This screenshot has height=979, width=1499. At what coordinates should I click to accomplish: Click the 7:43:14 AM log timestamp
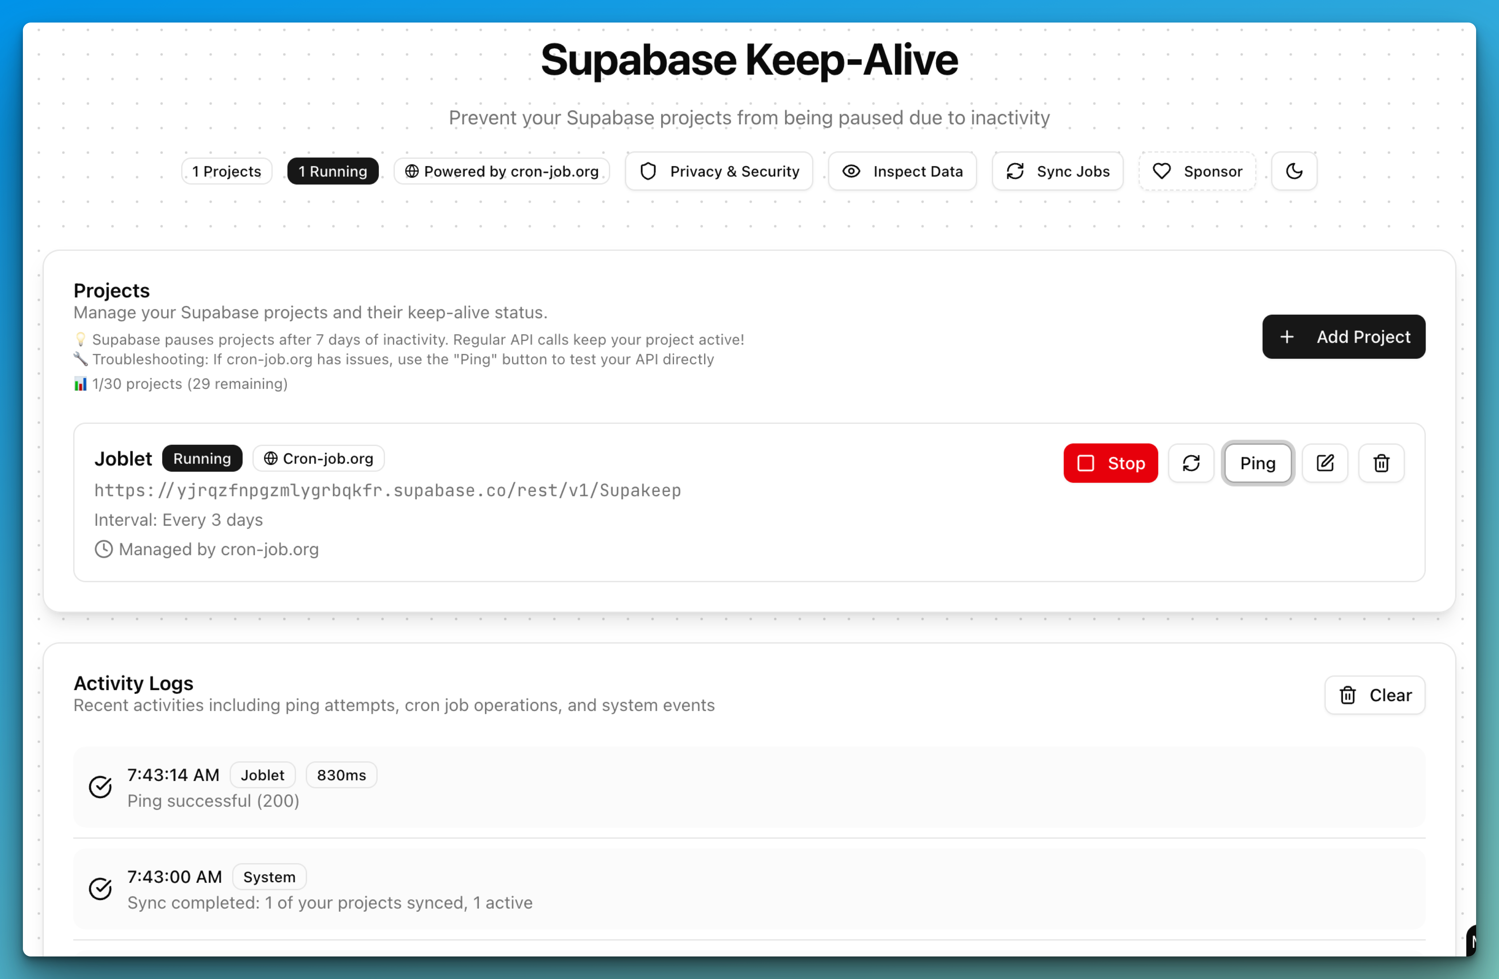173,775
